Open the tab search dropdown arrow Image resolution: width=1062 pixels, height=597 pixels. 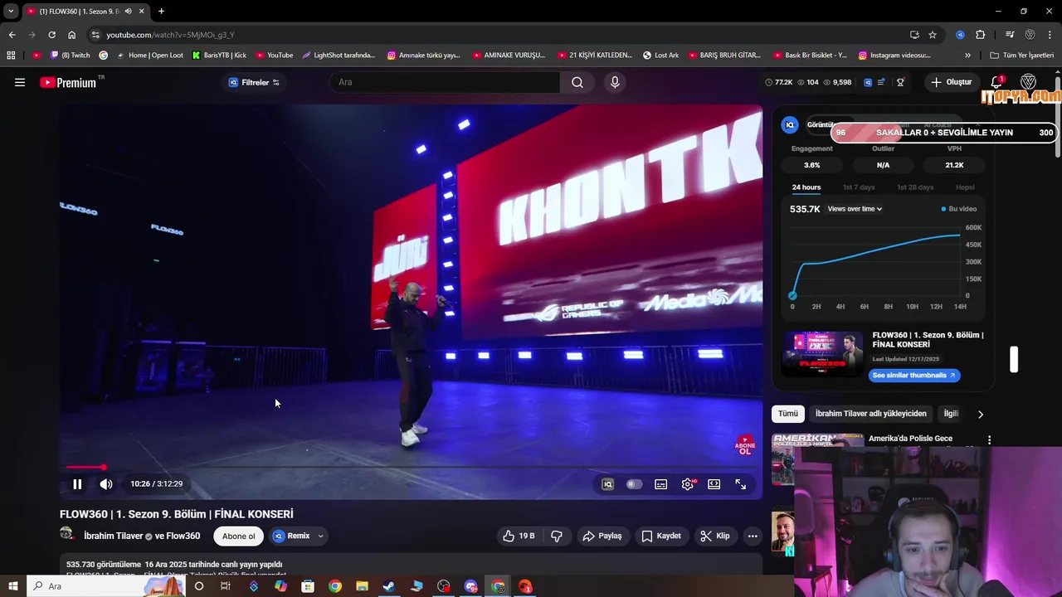pos(11,11)
